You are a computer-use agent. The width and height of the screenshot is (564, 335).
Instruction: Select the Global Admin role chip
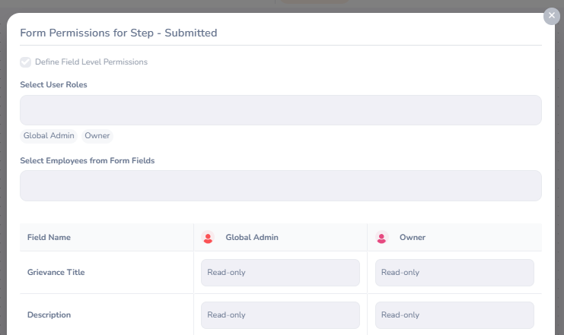(49, 136)
